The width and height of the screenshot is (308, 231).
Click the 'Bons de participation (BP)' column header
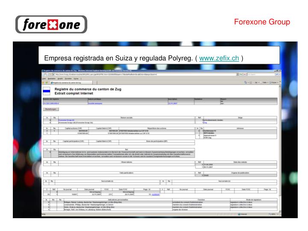[x=157, y=141]
